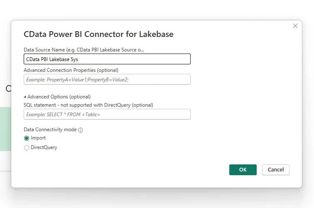Click into the SQL statement input box

click(107, 114)
